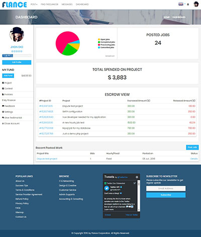Click the Twitter API round avatar
The image size is (201, 237).
(107, 188)
